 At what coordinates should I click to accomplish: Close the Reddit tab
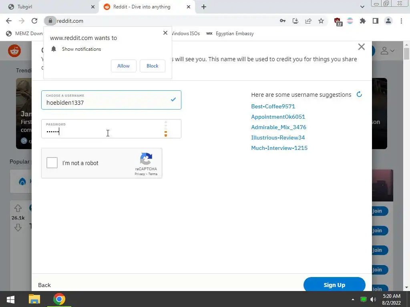tap(189, 7)
